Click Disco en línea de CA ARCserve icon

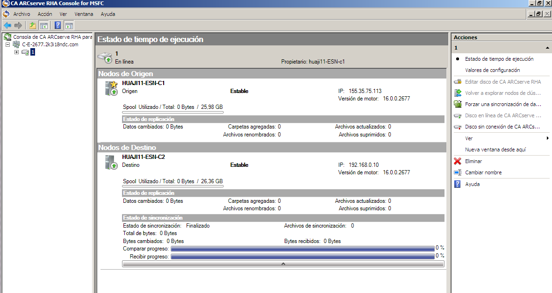pos(458,115)
